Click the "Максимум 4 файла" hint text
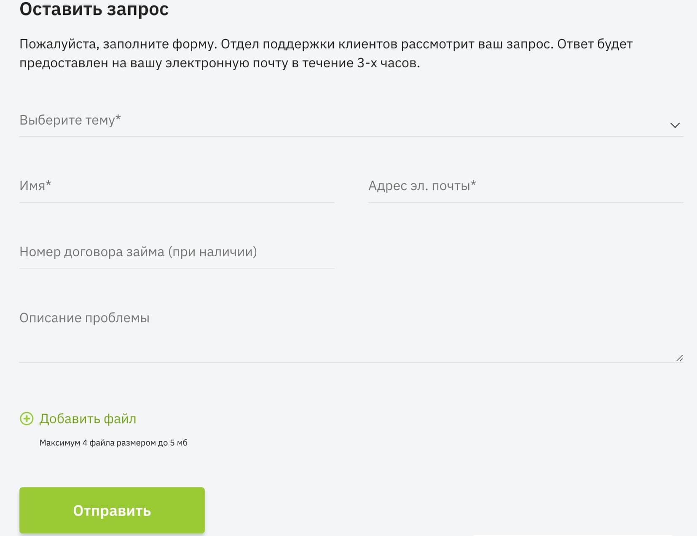 coord(113,443)
